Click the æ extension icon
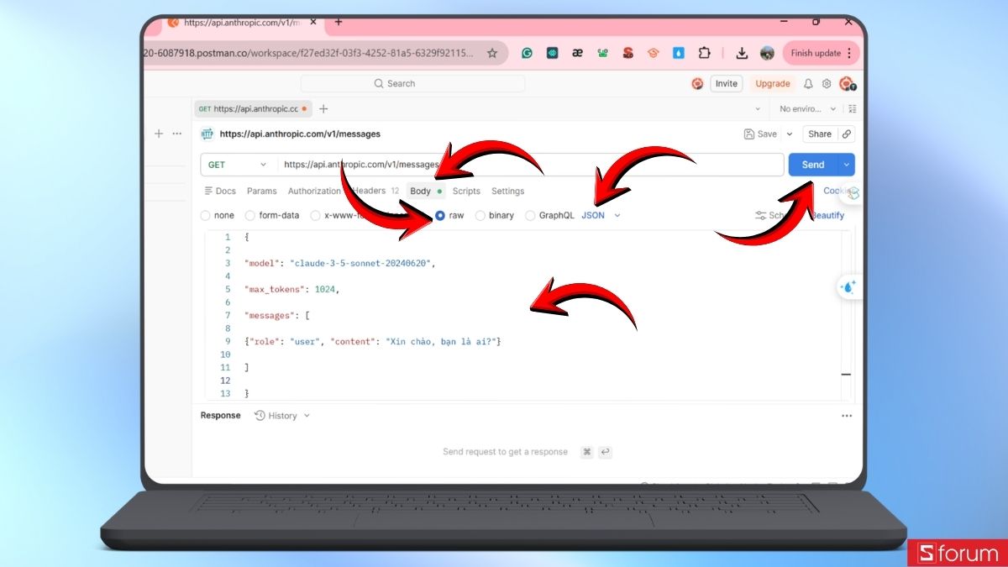Screen dimensions: 1008x567 coord(577,53)
